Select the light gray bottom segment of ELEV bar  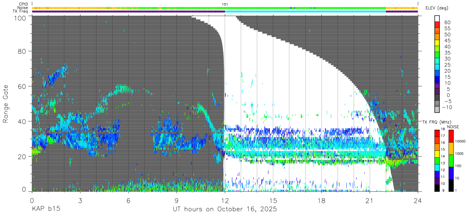tap(437, 110)
